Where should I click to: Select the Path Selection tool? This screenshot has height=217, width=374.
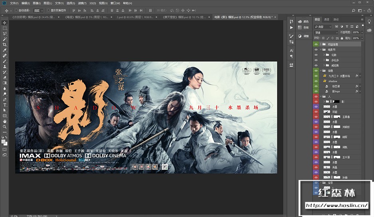pos(4,110)
